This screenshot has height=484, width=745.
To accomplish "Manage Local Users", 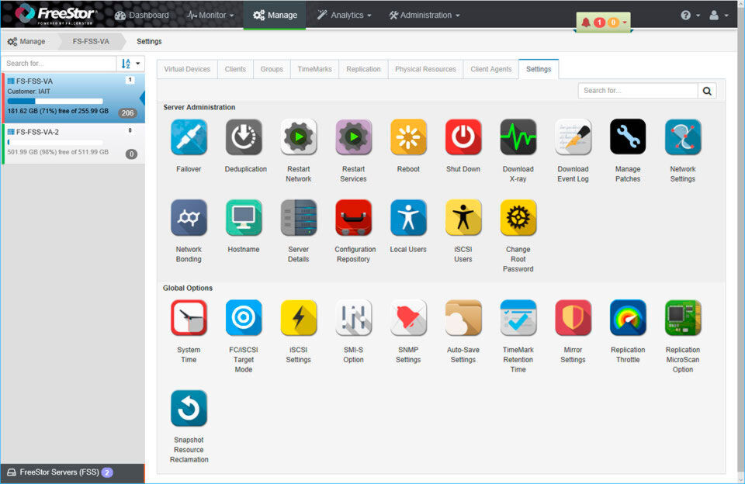I will coord(408,217).
